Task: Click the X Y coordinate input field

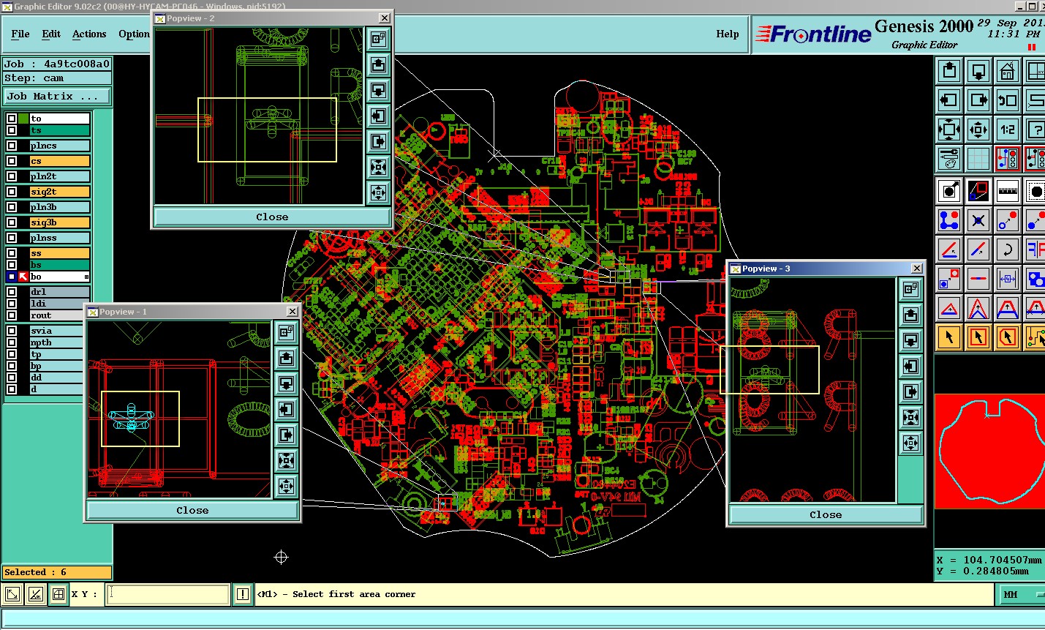Action: click(x=168, y=594)
